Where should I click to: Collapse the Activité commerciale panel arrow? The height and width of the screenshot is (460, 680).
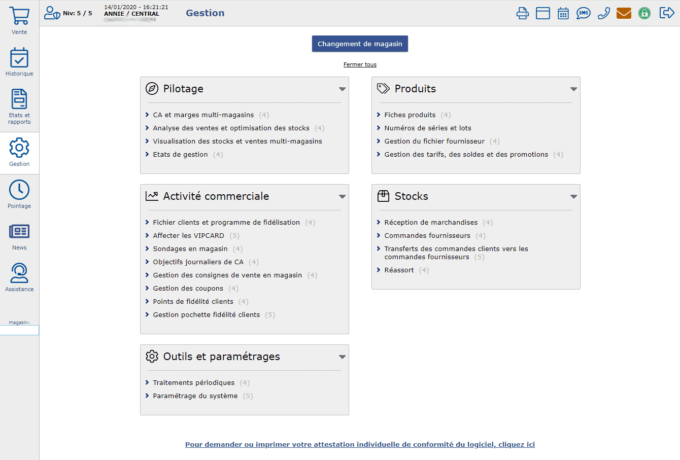(x=342, y=197)
